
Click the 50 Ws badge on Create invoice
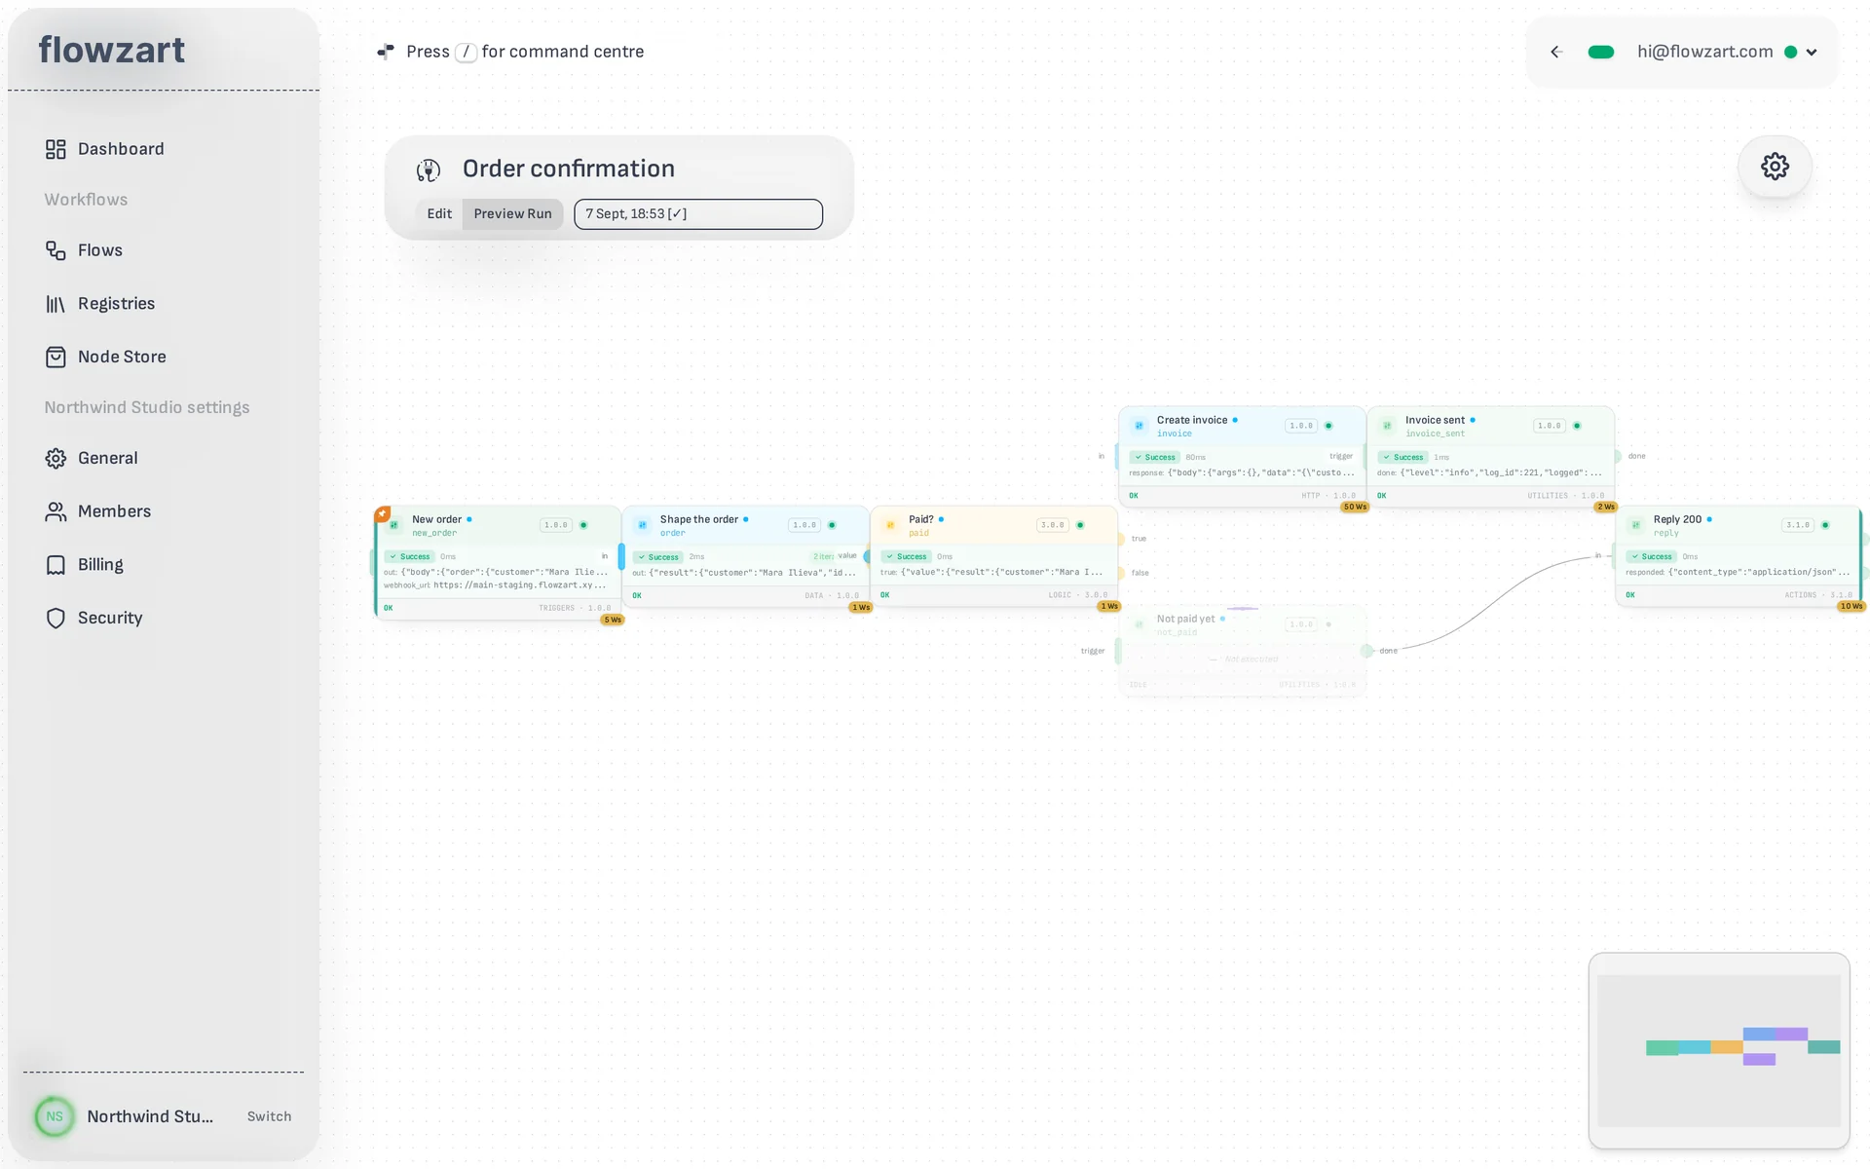click(x=1355, y=508)
